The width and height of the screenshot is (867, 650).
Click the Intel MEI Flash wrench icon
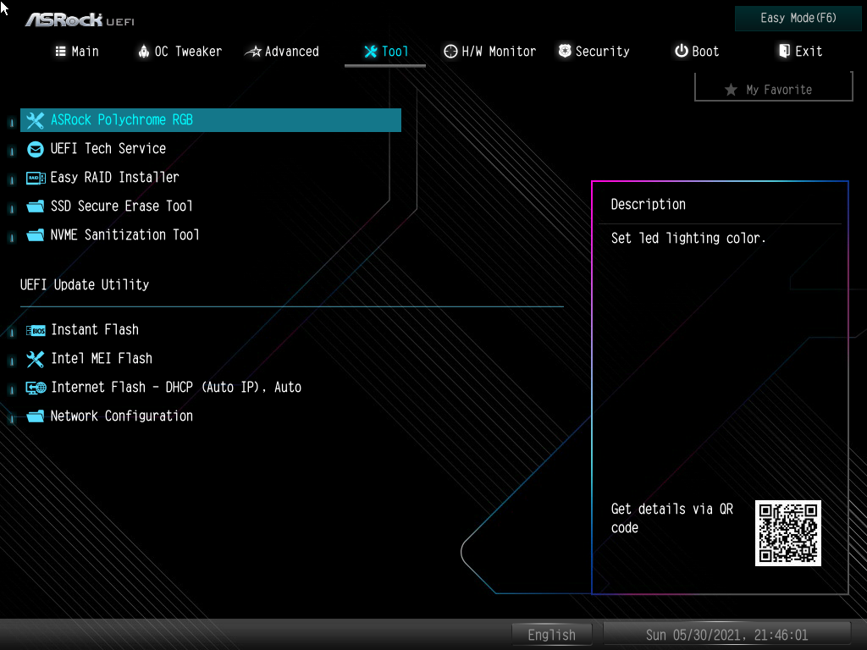coord(36,359)
